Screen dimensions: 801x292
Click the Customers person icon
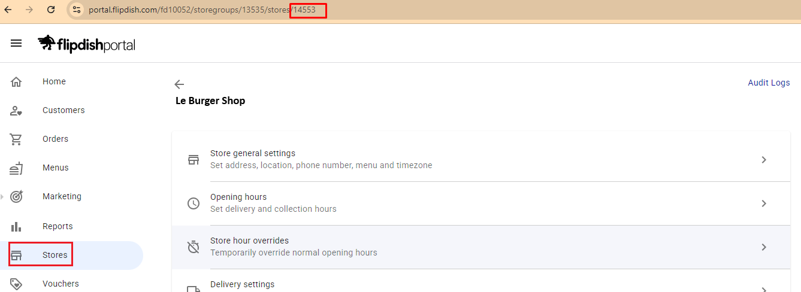[x=16, y=111]
